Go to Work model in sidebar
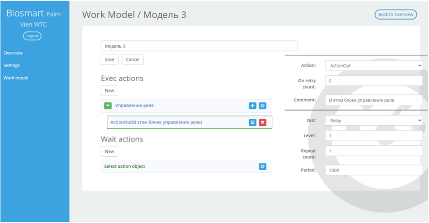The height and width of the screenshot is (223, 429). pyautogui.click(x=16, y=78)
